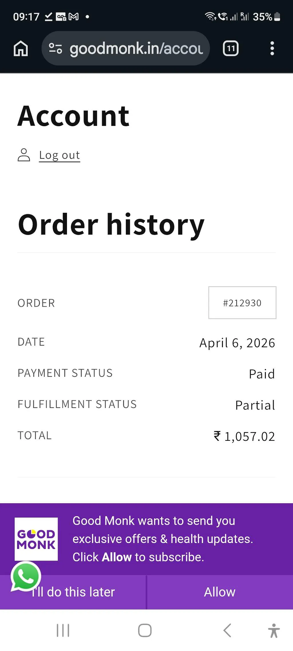Tap the Order history heading

tap(111, 225)
